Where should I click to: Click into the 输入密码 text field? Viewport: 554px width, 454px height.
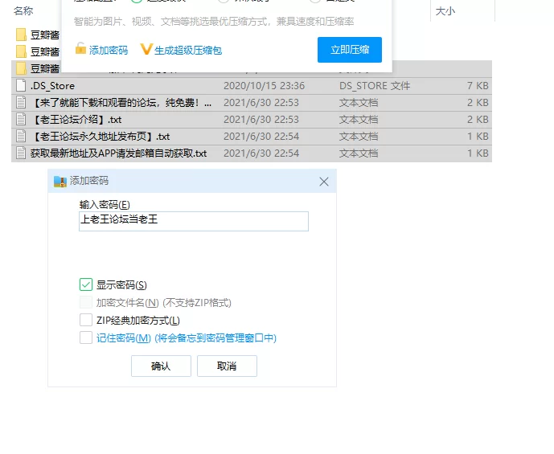[193, 221]
